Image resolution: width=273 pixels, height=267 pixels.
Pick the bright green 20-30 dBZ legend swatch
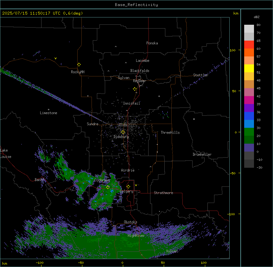click(249, 132)
